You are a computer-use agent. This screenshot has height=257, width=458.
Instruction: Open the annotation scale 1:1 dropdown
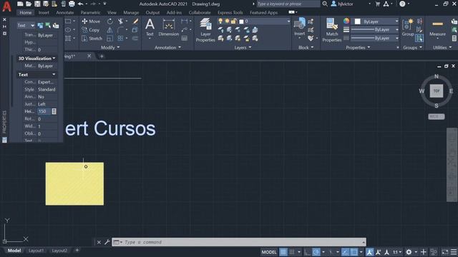pos(397,252)
